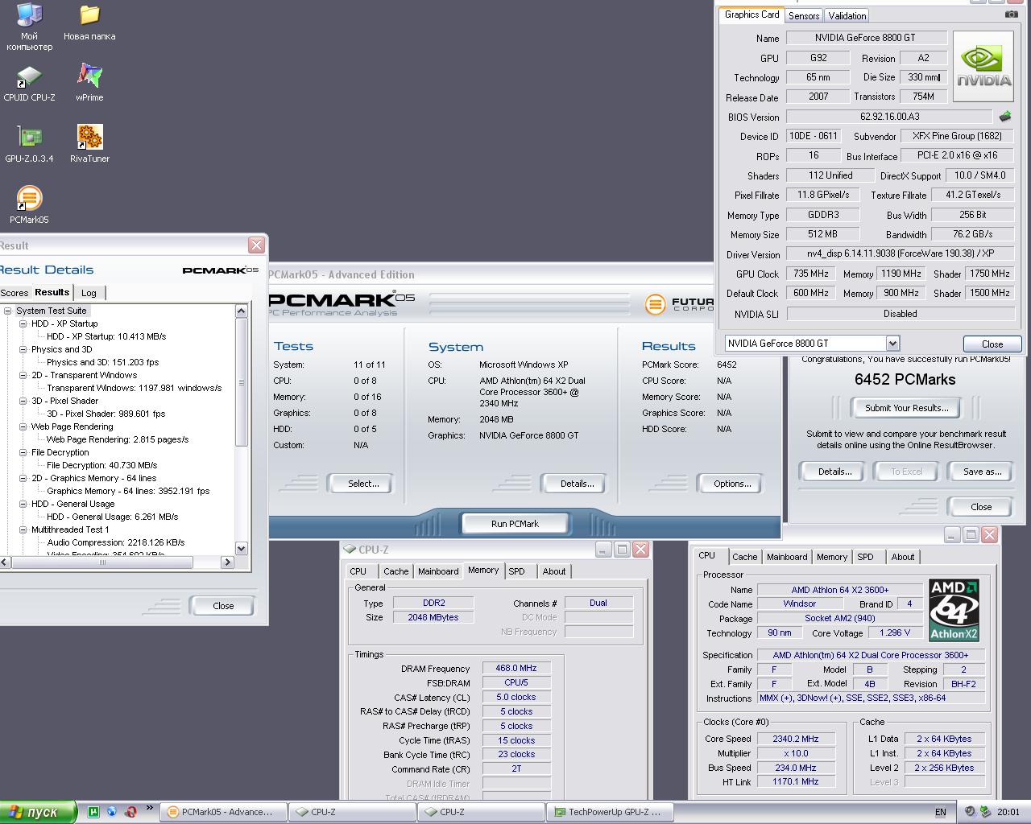Click the DRAM Frequency 468.0 MHz field

point(516,668)
